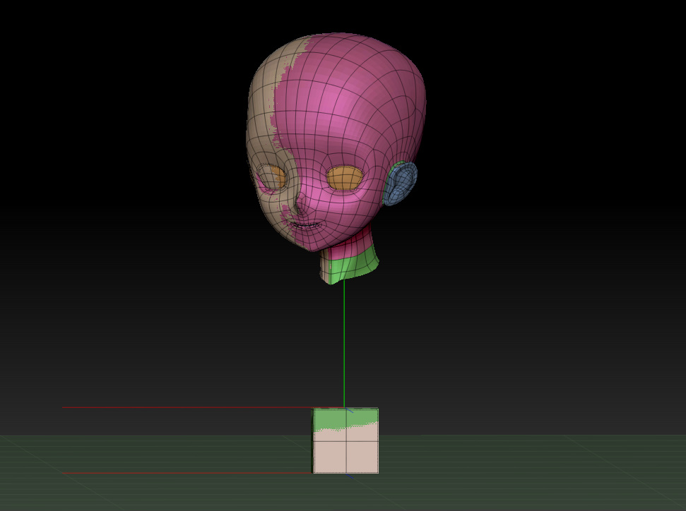The image size is (686, 511).
Task: Click the green sliver behind the blue ear
Action: coord(400,165)
